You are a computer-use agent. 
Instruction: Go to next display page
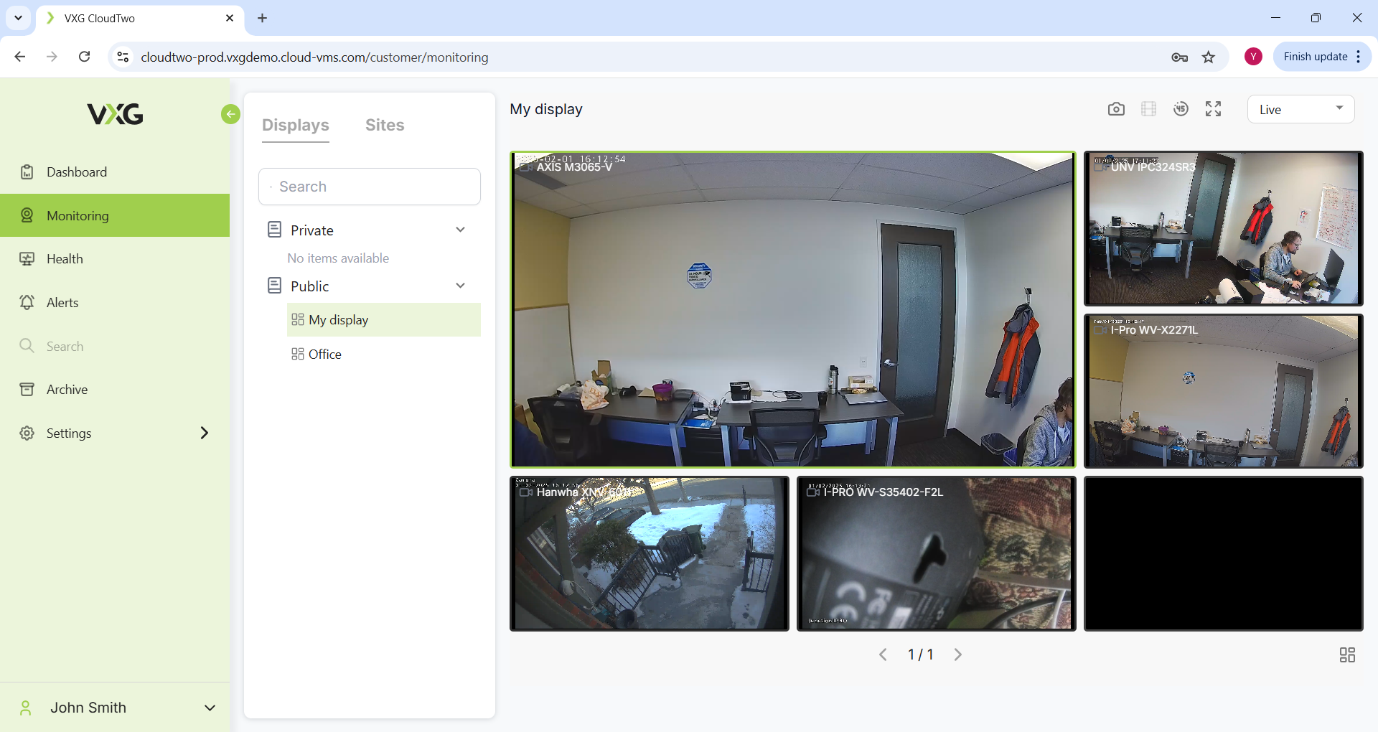[958, 654]
